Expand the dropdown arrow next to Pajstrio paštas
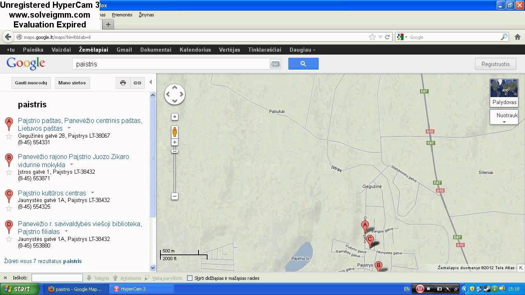525x295 pixels. click(x=69, y=129)
